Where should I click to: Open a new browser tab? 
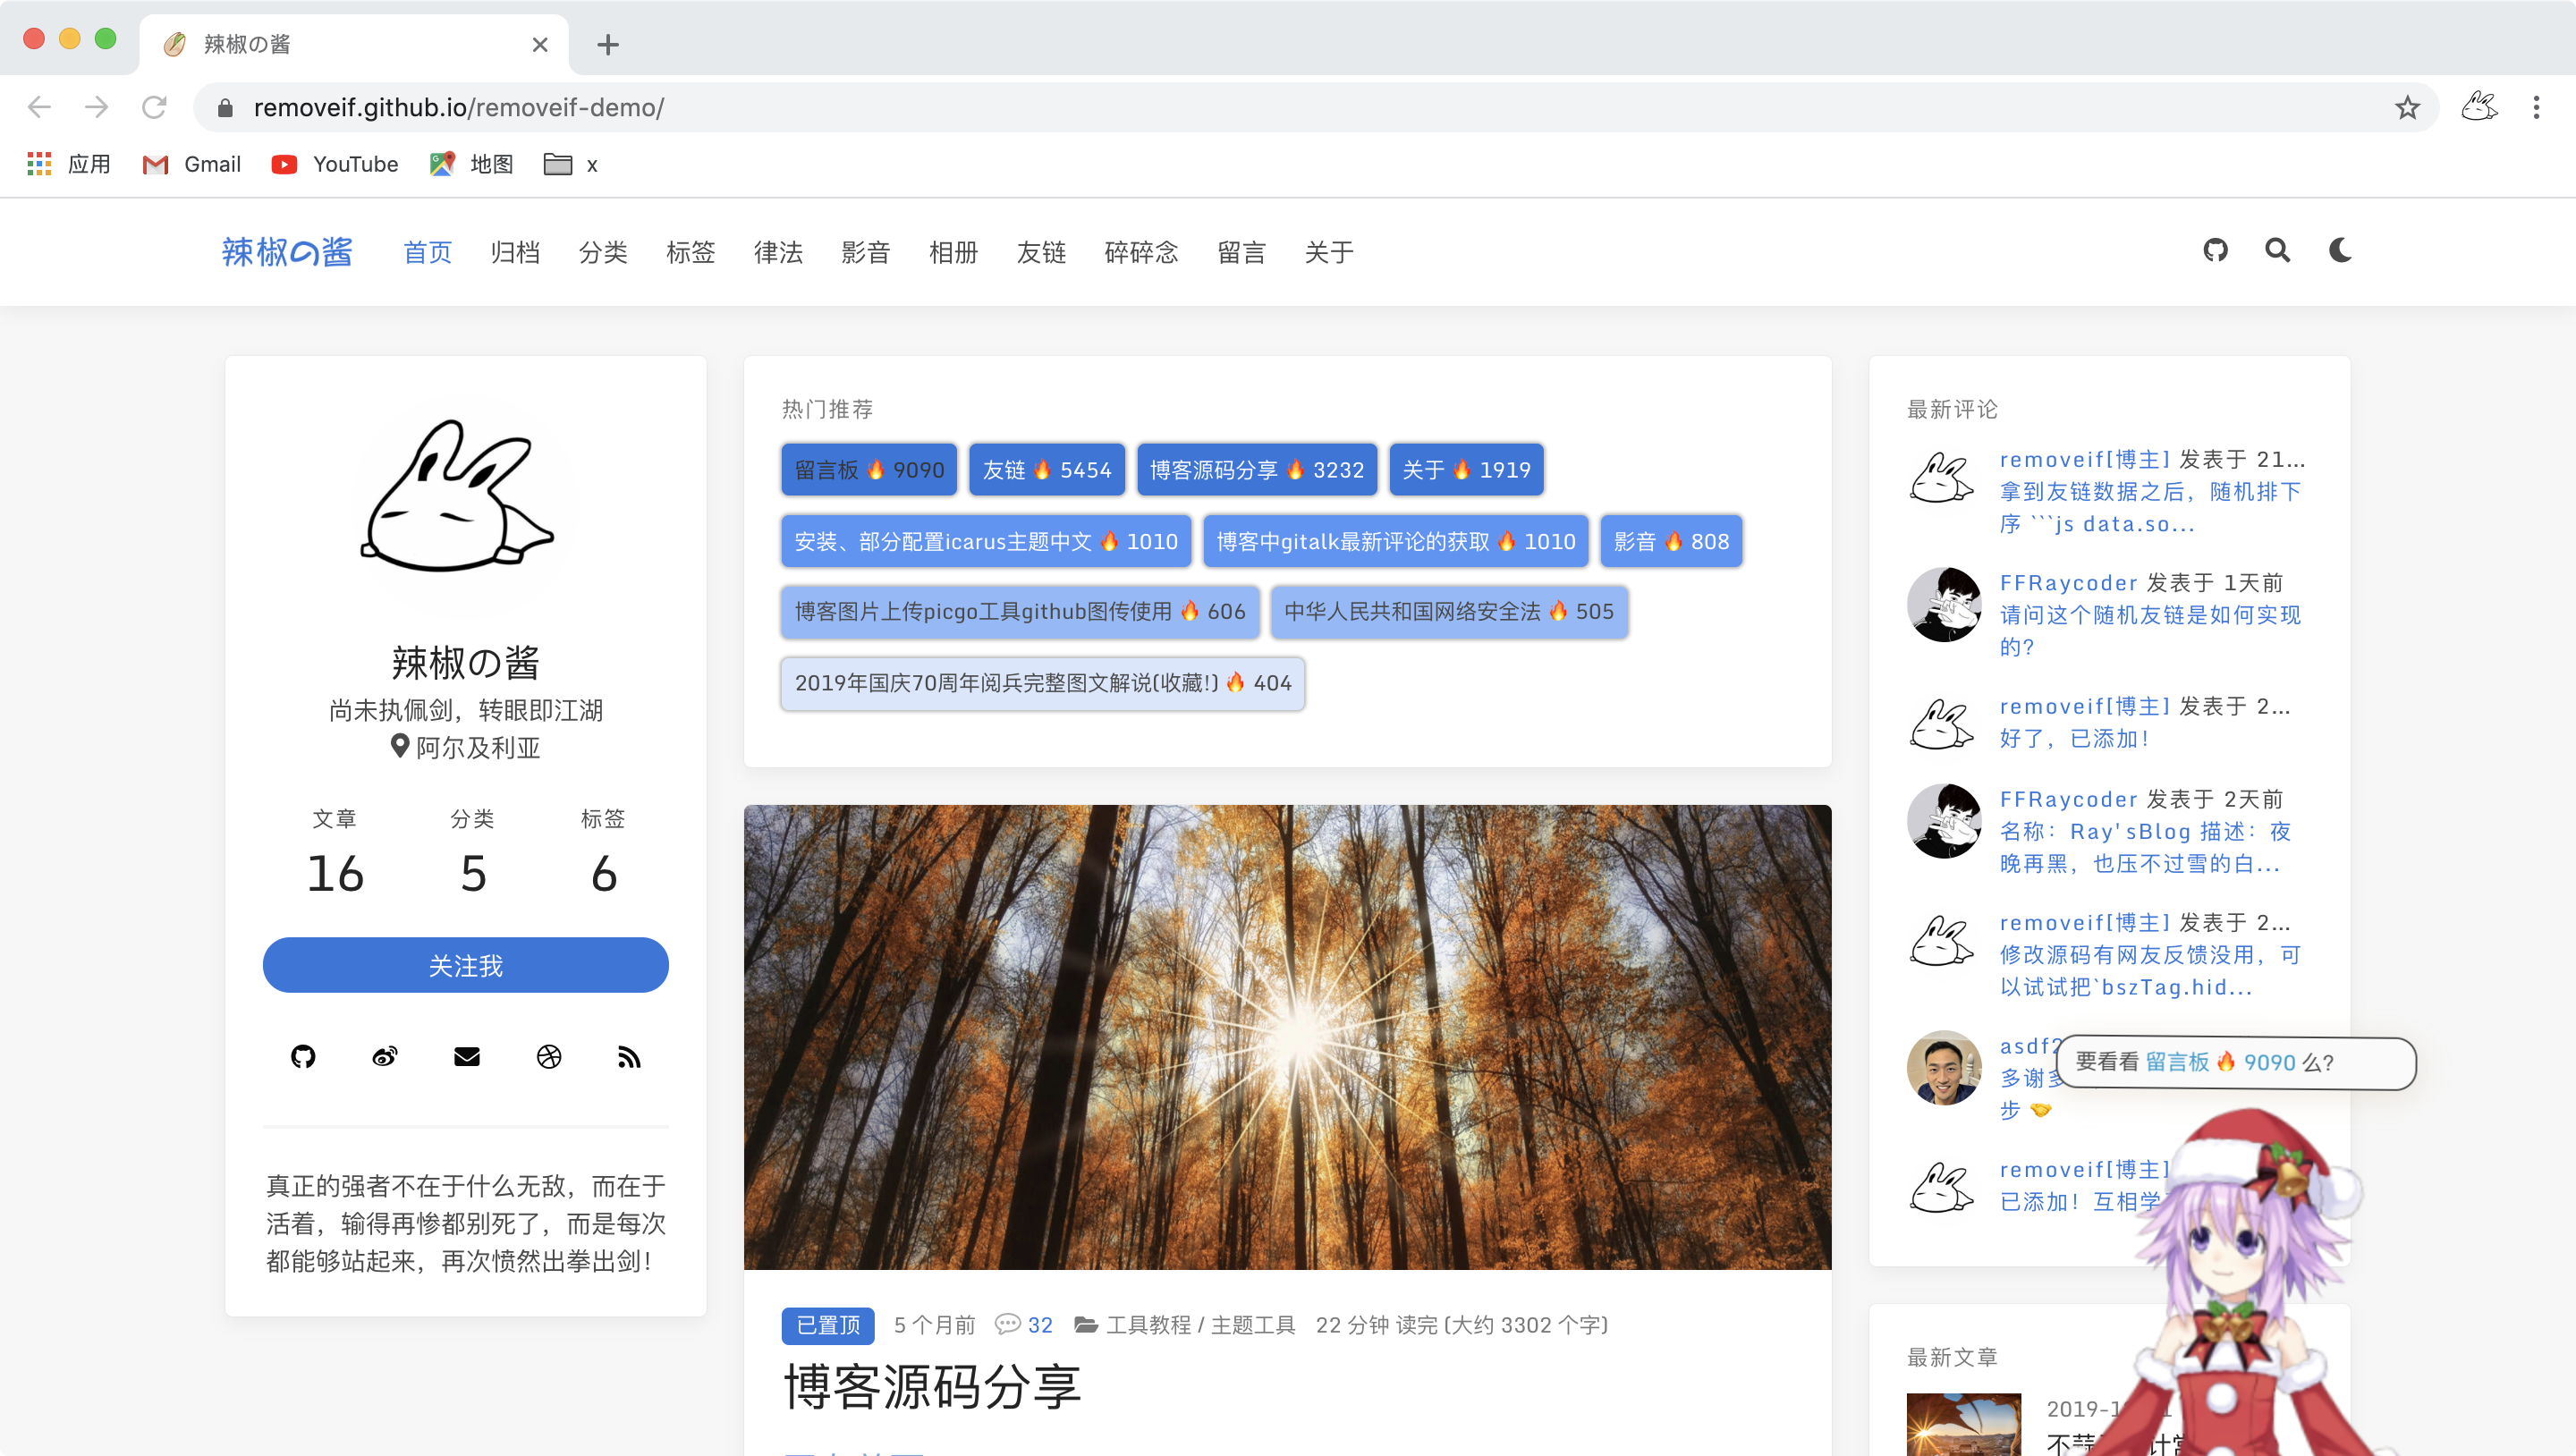point(608,44)
